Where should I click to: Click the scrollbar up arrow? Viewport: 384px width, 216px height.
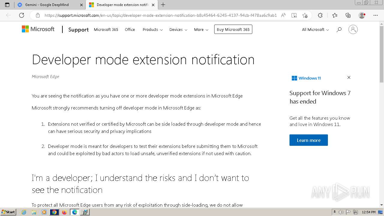[382, 23]
